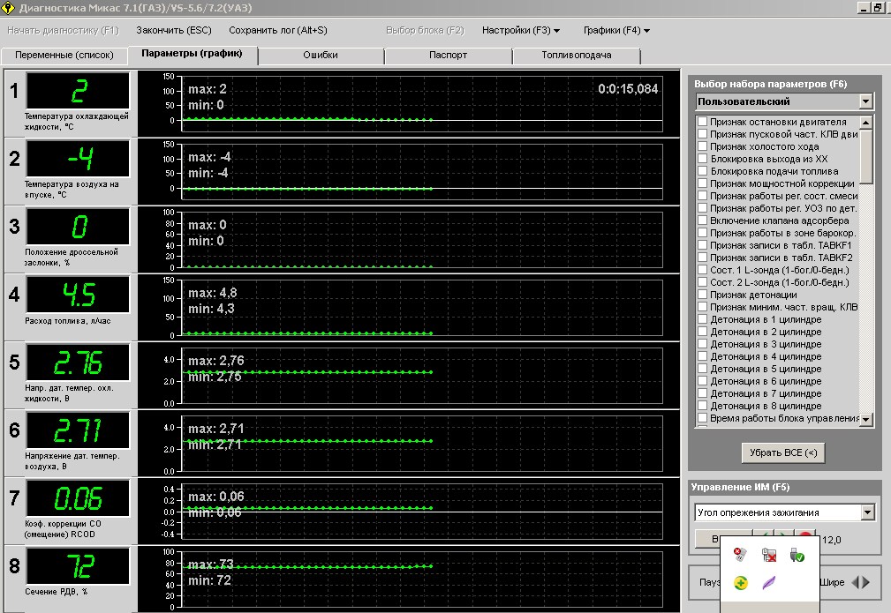Switch to 'Переменные (список)' tab

tap(64, 55)
